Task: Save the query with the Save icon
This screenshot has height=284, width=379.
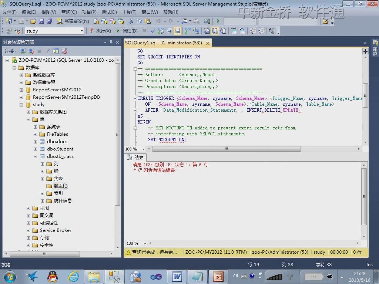Action: 41,21
